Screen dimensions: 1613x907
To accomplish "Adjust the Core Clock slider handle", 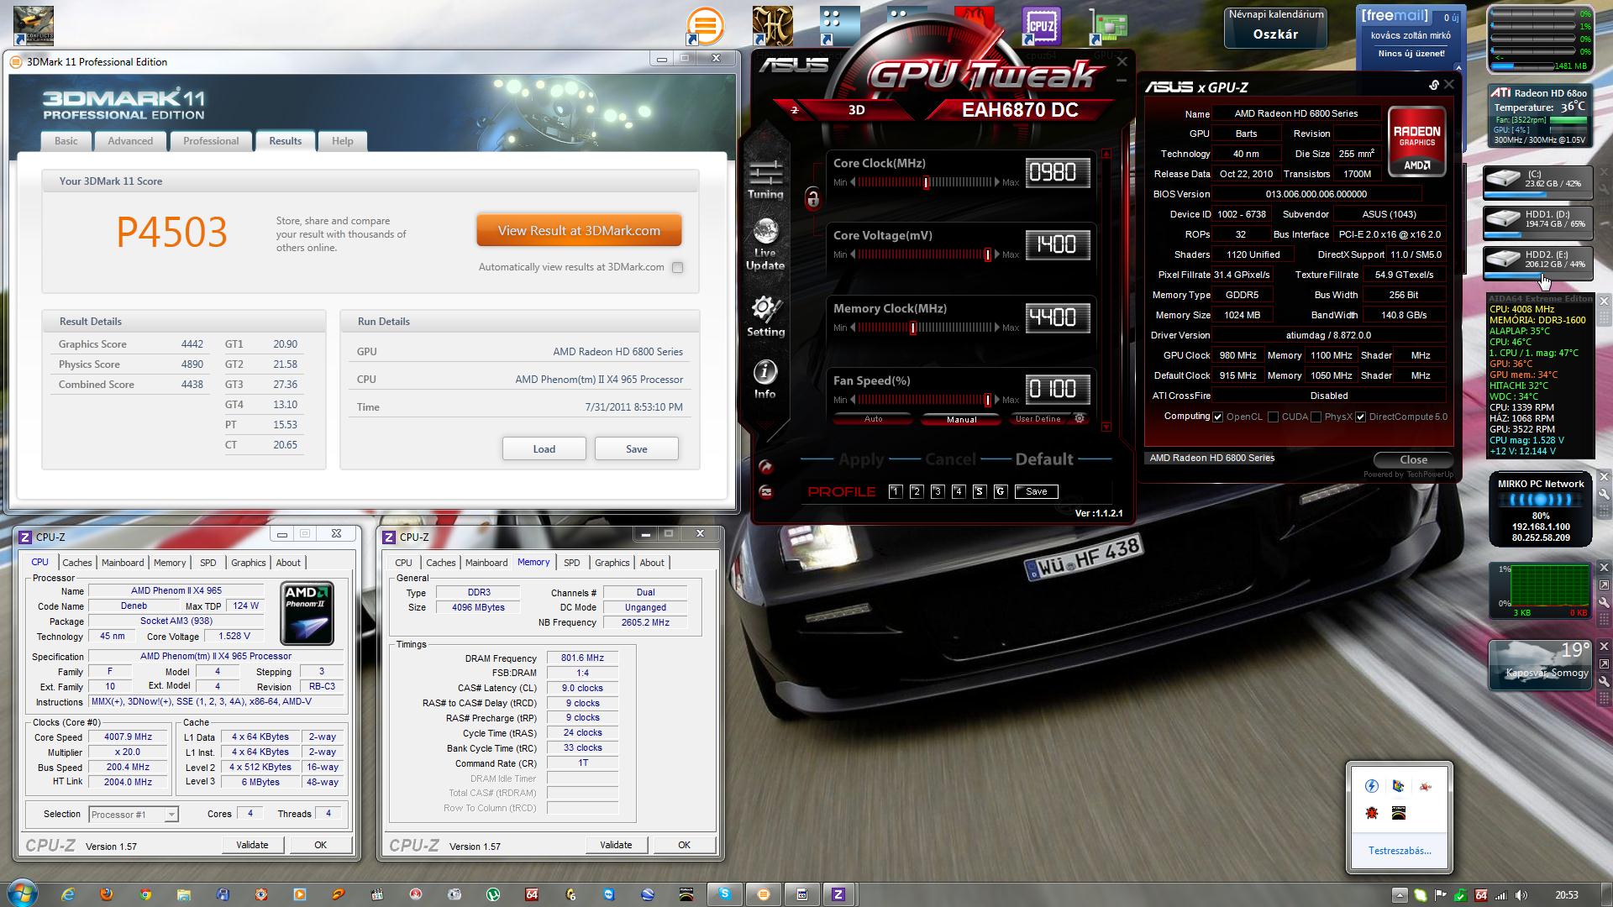I will coord(927,182).
